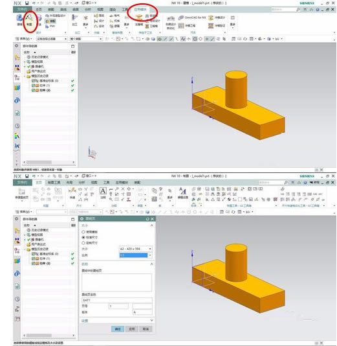Switch to Assemblies (装配) tab in modeling window
The height and width of the screenshot is (346, 337).
click(51, 9)
